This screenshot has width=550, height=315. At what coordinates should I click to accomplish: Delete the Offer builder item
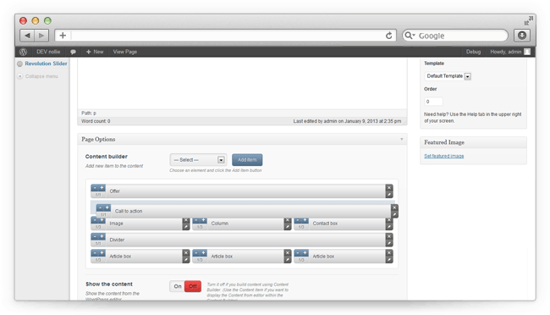[x=389, y=188]
